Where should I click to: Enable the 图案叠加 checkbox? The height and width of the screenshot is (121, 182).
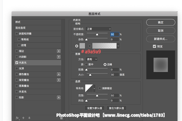click(x=17, y=86)
